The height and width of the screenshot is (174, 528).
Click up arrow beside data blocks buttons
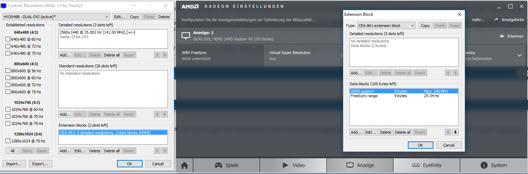tap(448, 132)
